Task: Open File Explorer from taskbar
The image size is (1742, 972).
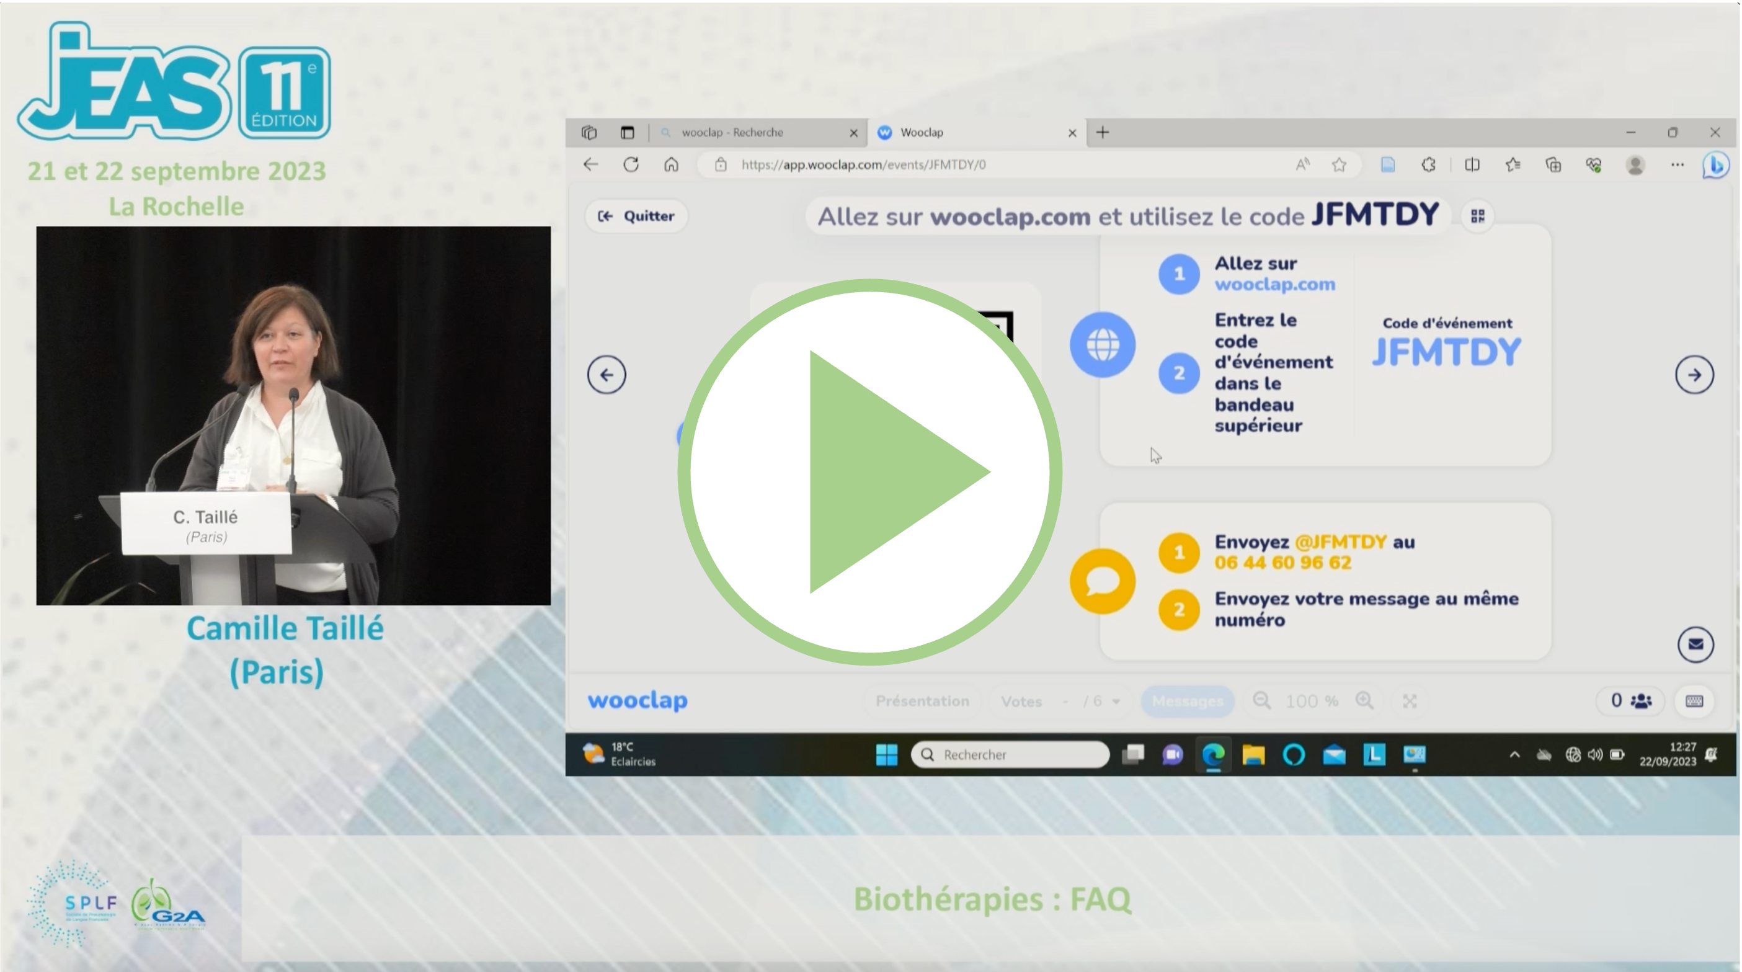Action: click(1253, 754)
